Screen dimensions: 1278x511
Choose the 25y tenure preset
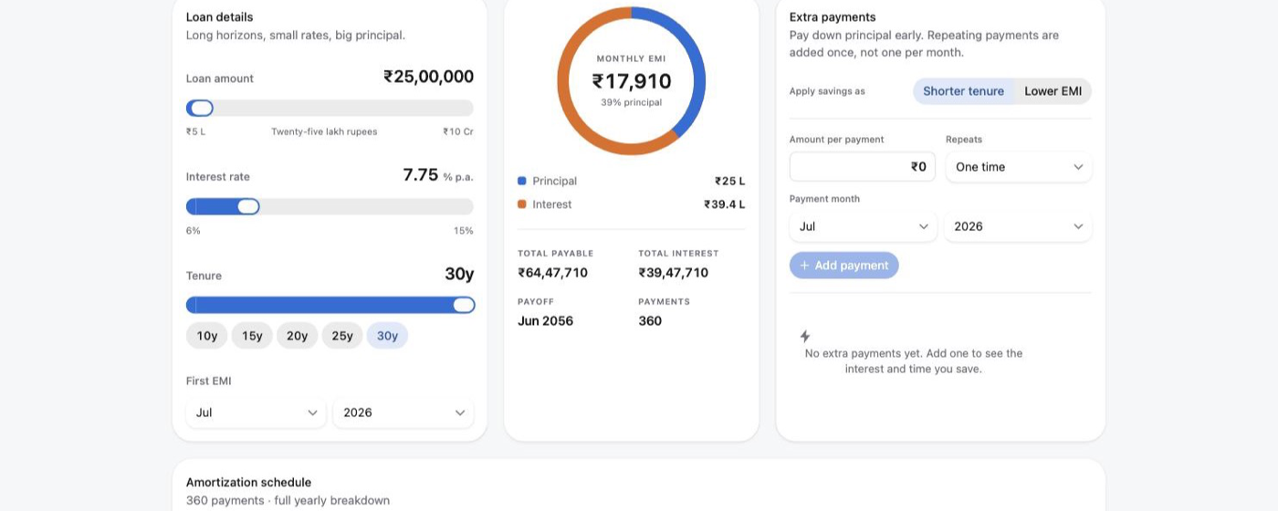click(x=342, y=336)
